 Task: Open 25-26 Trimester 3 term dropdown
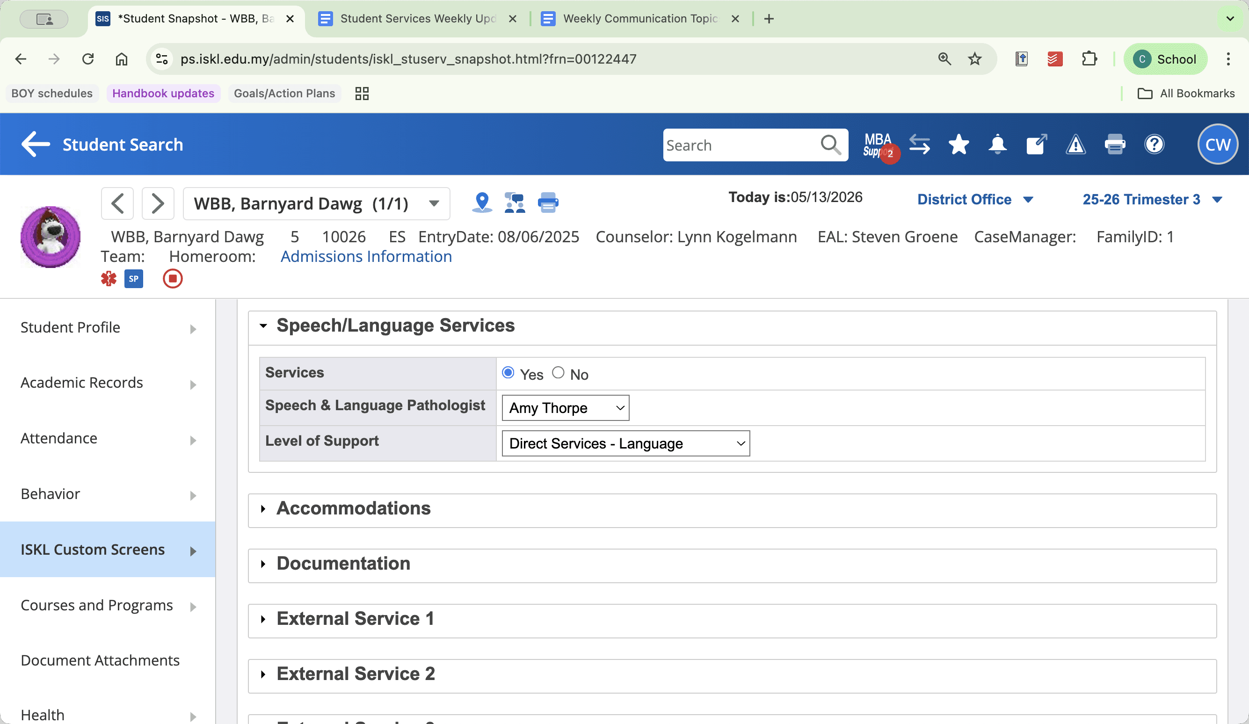pyautogui.click(x=1152, y=200)
